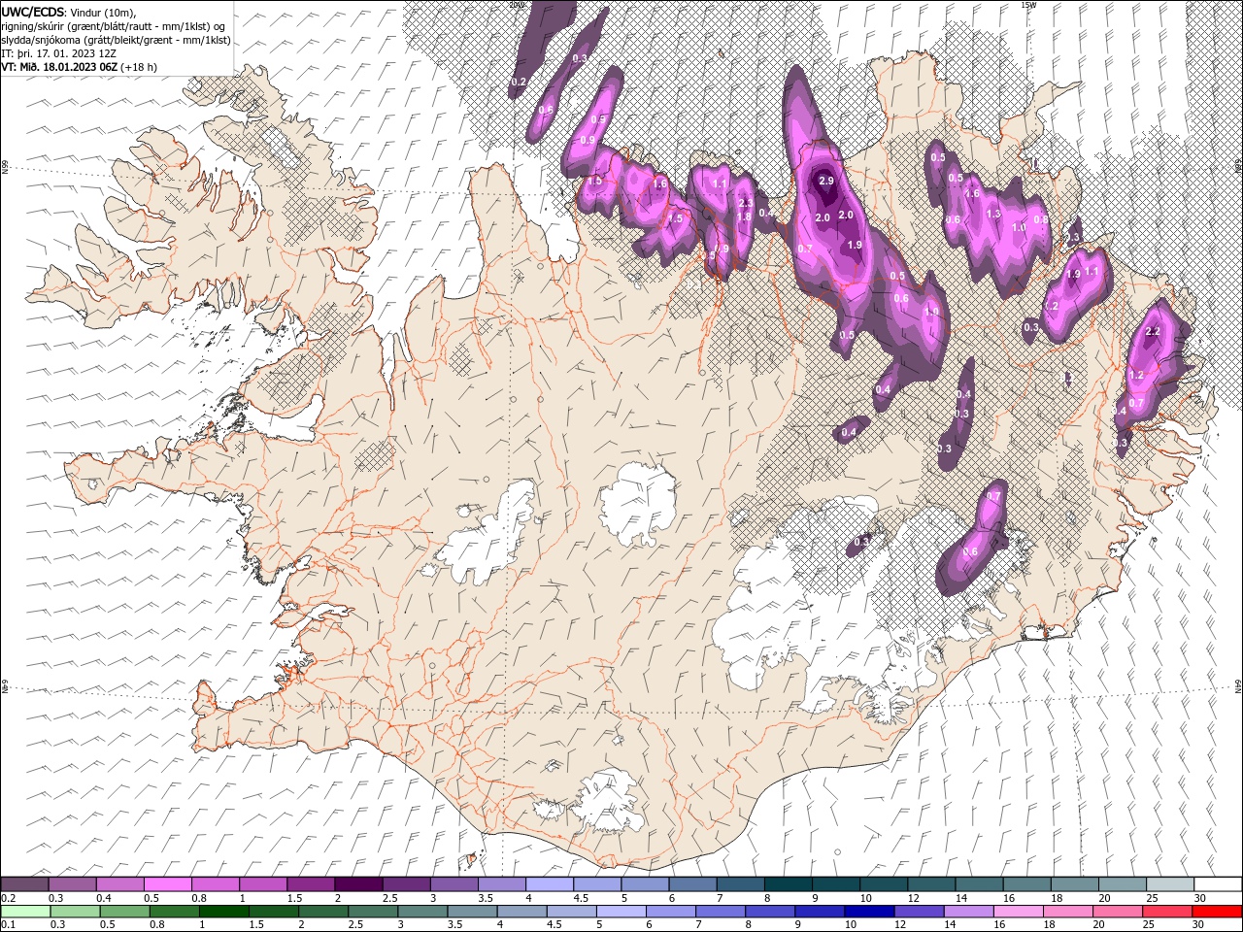Click the '0.2' label in the upper legend row
This screenshot has width=1243, height=932.
click(8, 898)
